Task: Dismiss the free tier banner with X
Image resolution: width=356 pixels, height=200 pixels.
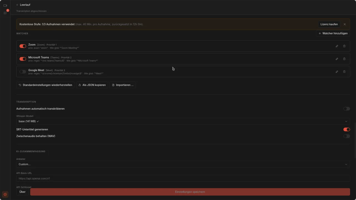Action: [x=345, y=24]
